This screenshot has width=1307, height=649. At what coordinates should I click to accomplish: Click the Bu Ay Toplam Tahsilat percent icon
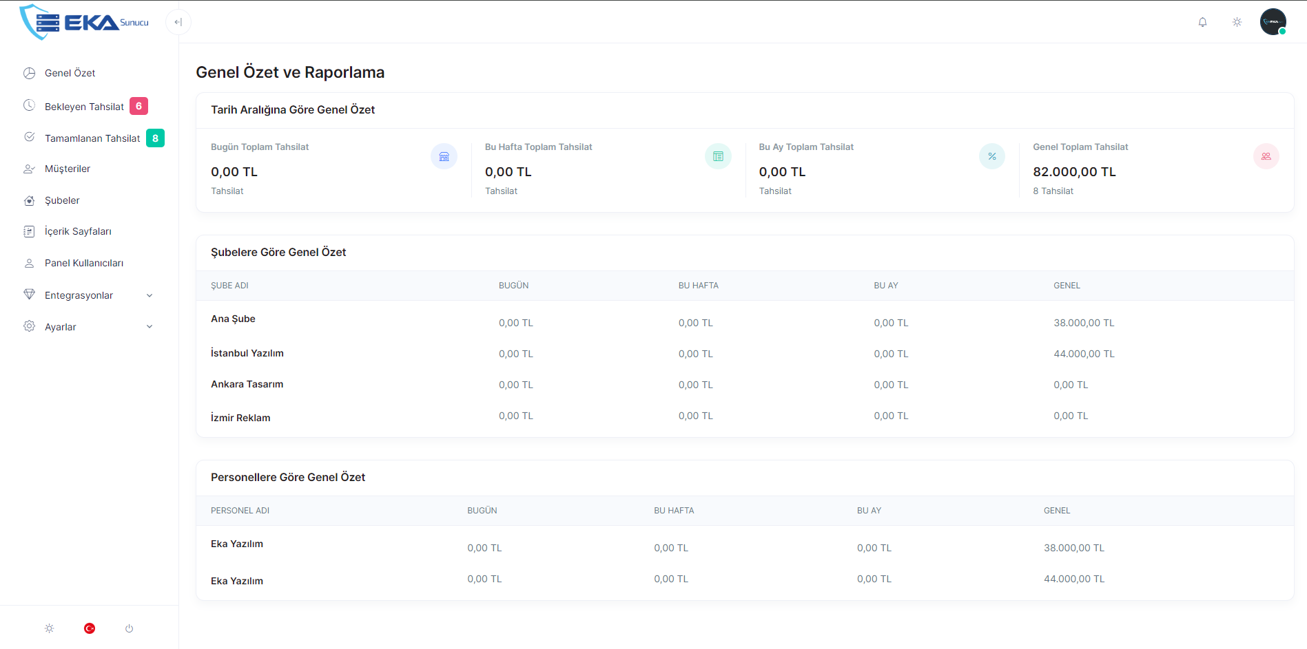point(992,156)
